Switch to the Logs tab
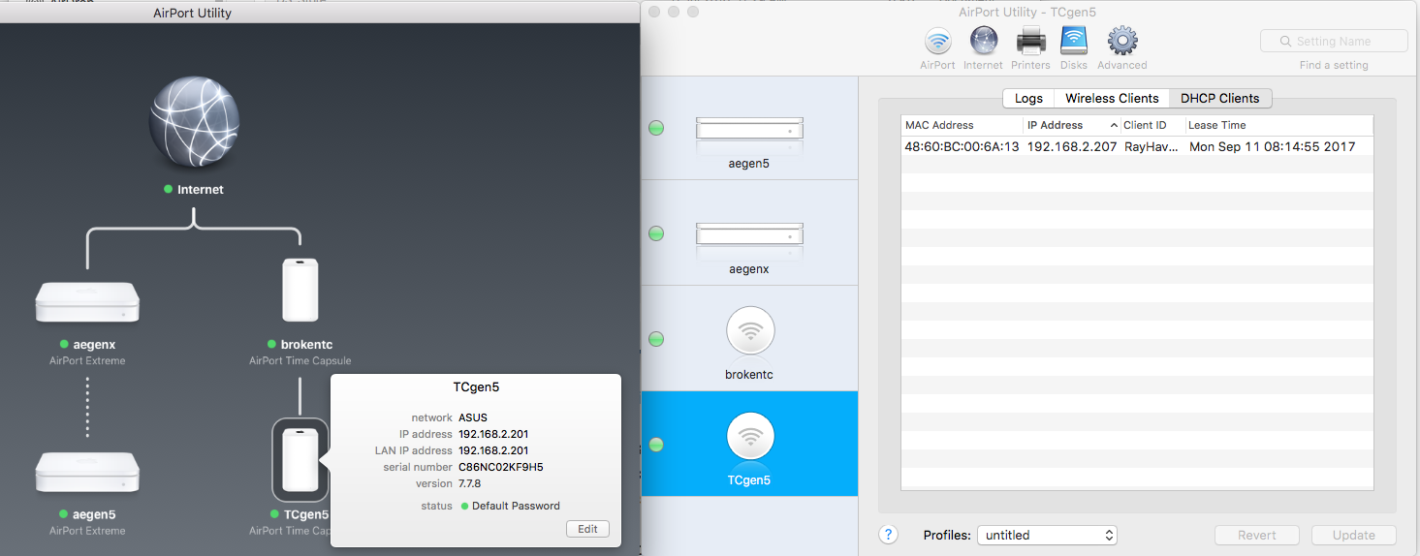Image resolution: width=1420 pixels, height=556 pixels. pyautogui.click(x=1028, y=98)
